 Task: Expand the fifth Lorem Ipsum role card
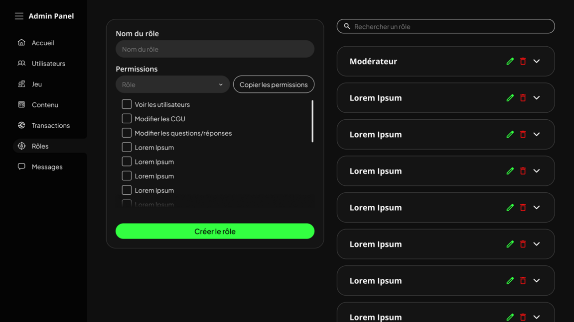coord(536,244)
